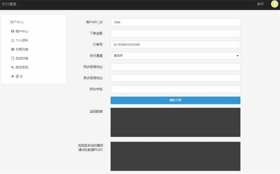Open 交易列表 in sidebar menu
The width and height of the screenshot is (280, 174).
click(x=22, y=49)
